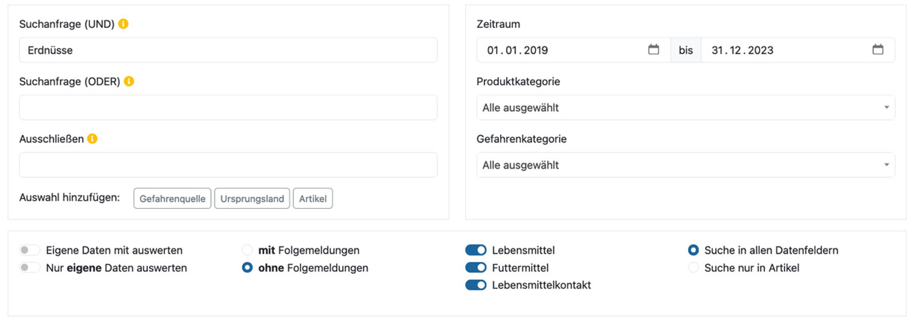Viewport: 914px width, 325px height.
Task: Choose Suche in allen Datenfeldern
Action: [x=693, y=250]
